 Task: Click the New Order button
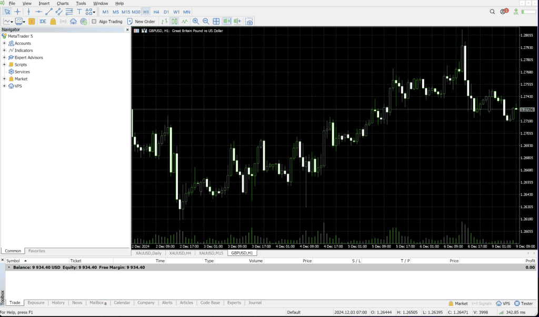pyautogui.click(x=141, y=22)
